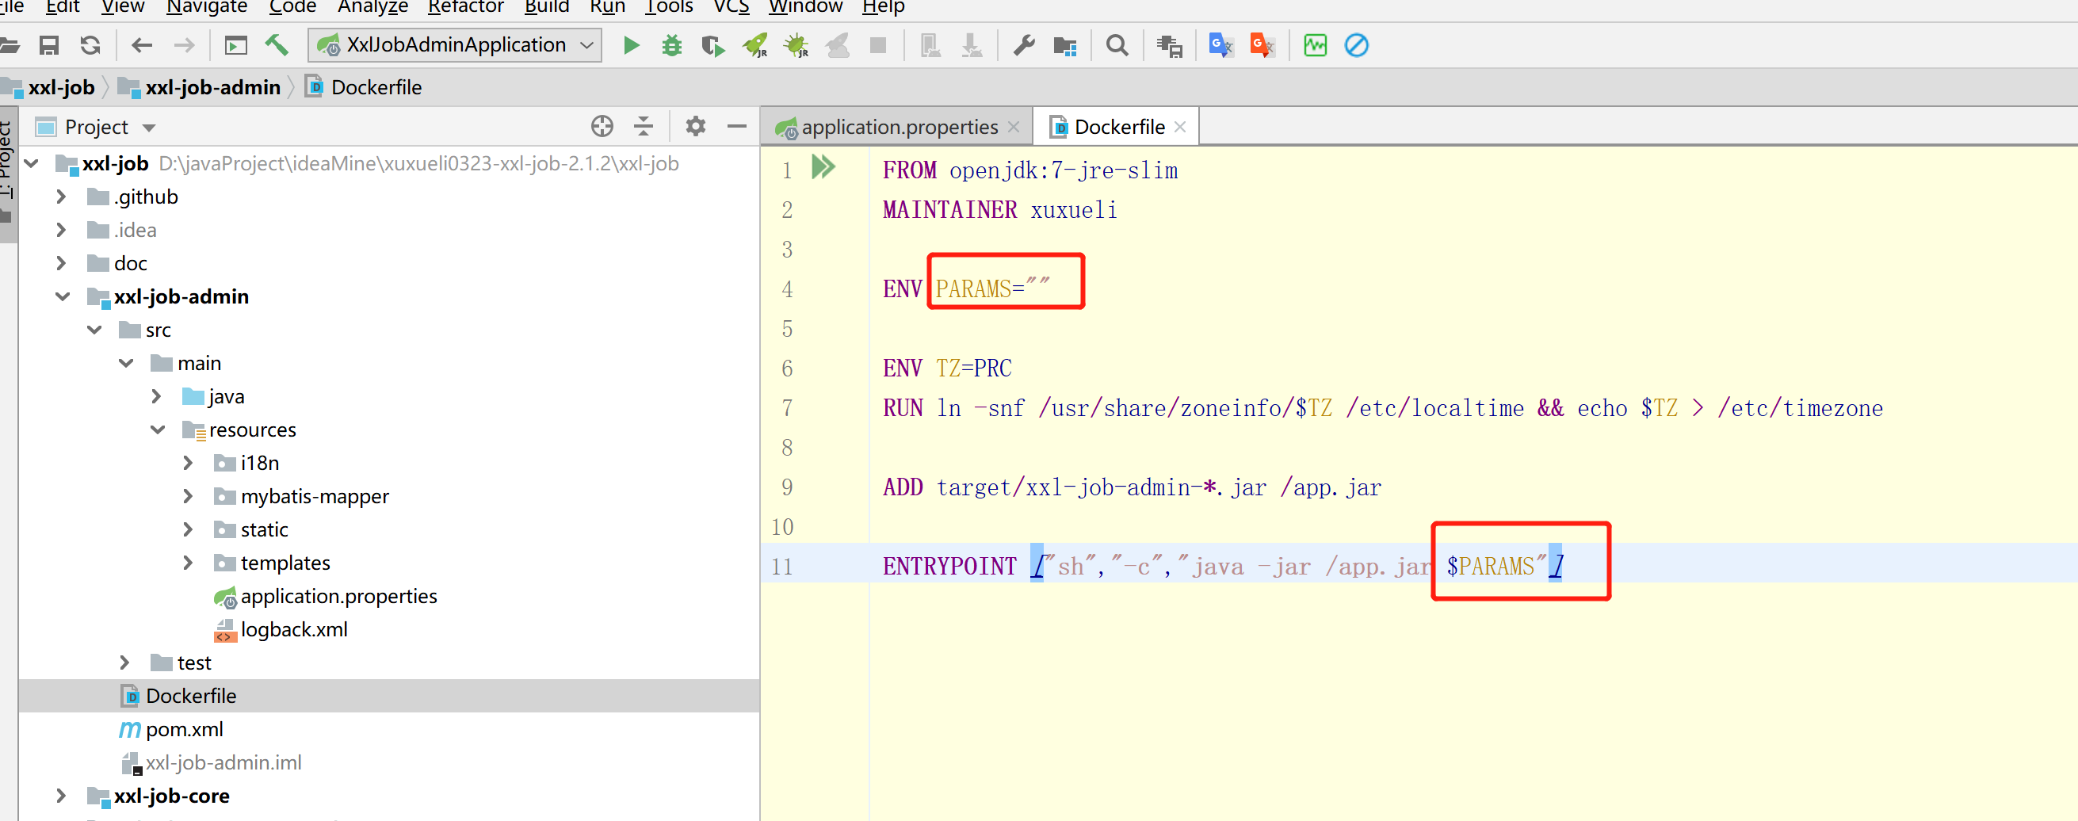Image resolution: width=2078 pixels, height=821 pixels.
Task: Click the static folder row
Action: coord(264,530)
